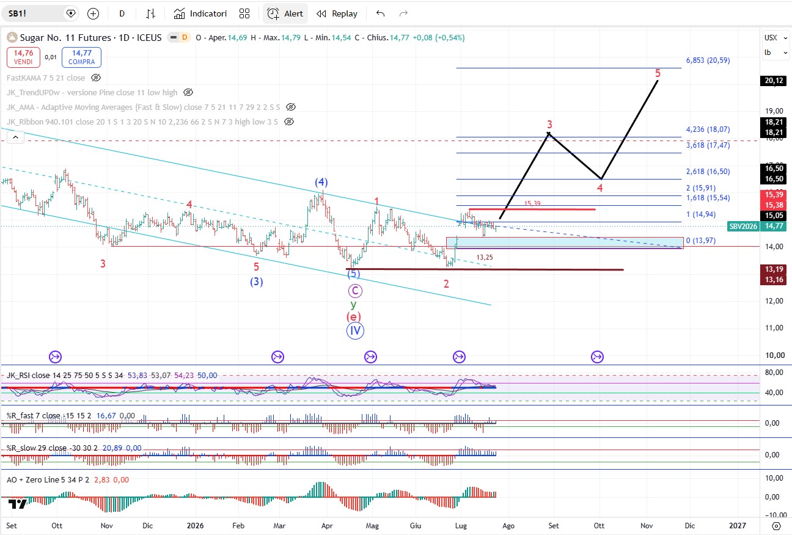The image size is (792, 535).
Task: Open the chart type candles icon
Action: coord(150,13)
